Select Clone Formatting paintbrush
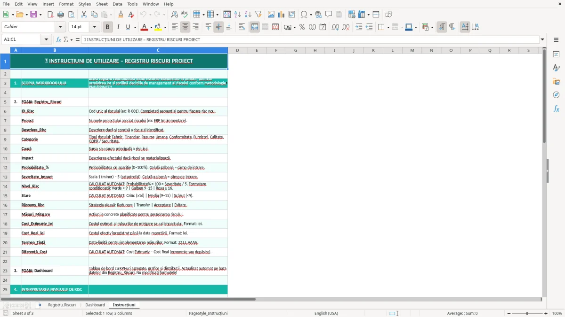565x317 pixels. tap(121, 15)
